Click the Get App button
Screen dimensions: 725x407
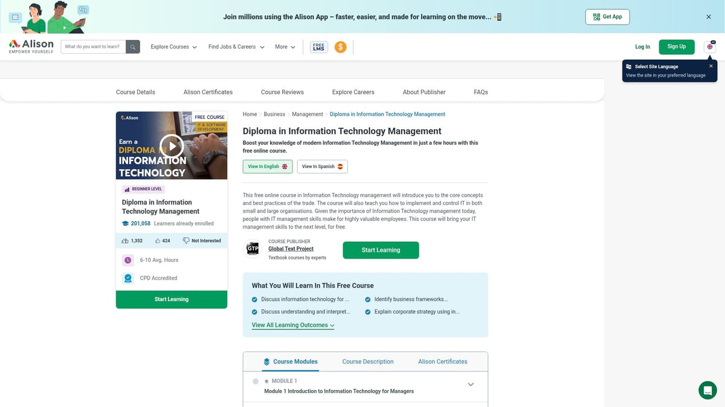(607, 17)
